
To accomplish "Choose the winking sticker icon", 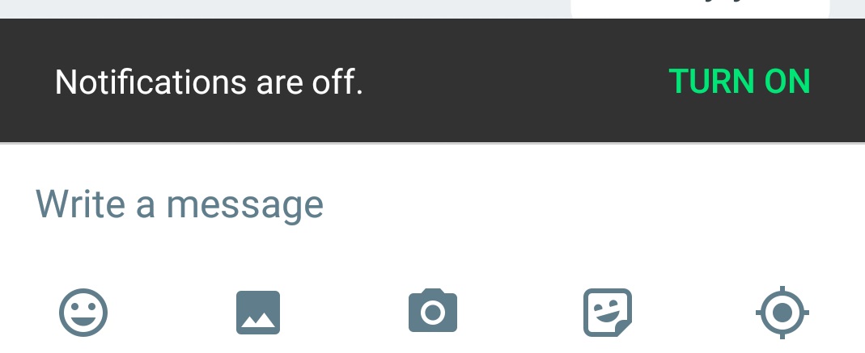I will click(608, 313).
